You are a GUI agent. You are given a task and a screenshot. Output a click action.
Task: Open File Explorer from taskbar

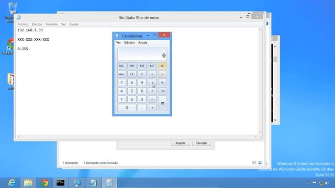28,183
